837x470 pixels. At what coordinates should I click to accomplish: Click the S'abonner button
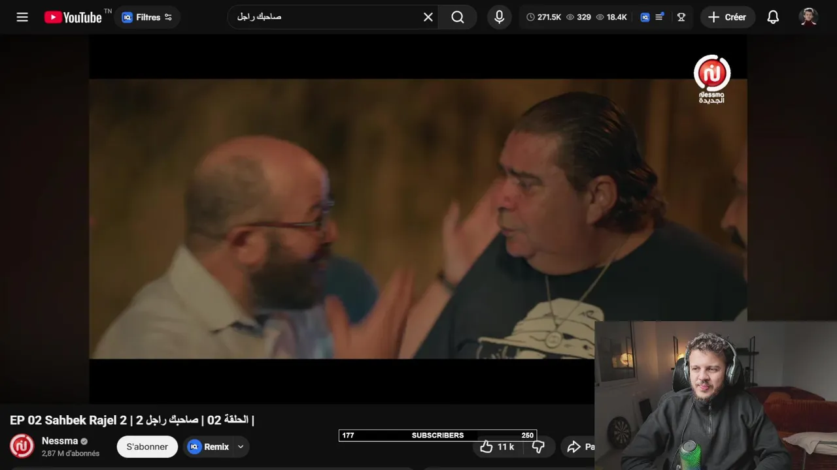147,446
